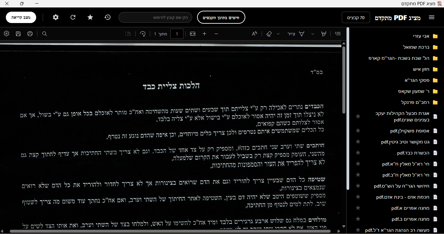This screenshot has height=234, width=444.
Task: Print the current PDF
Action: [30, 33]
